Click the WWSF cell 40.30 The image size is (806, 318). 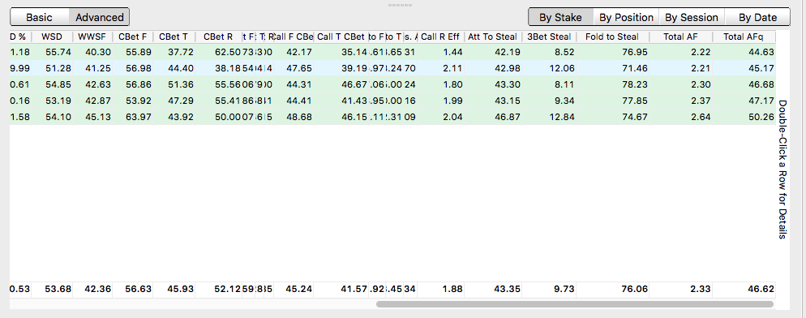pos(92,52)
